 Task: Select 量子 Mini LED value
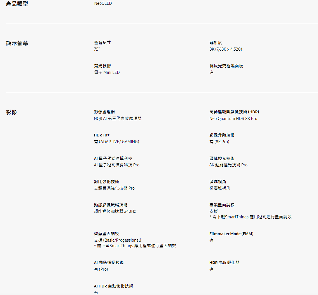107,72
